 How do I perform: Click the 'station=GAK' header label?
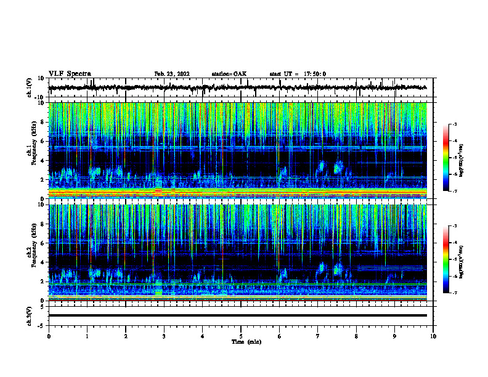(229, 74)
